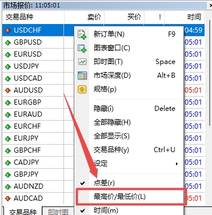Choose 新订单(N) from the context menu
212x215 pixels.
[129, 34]
